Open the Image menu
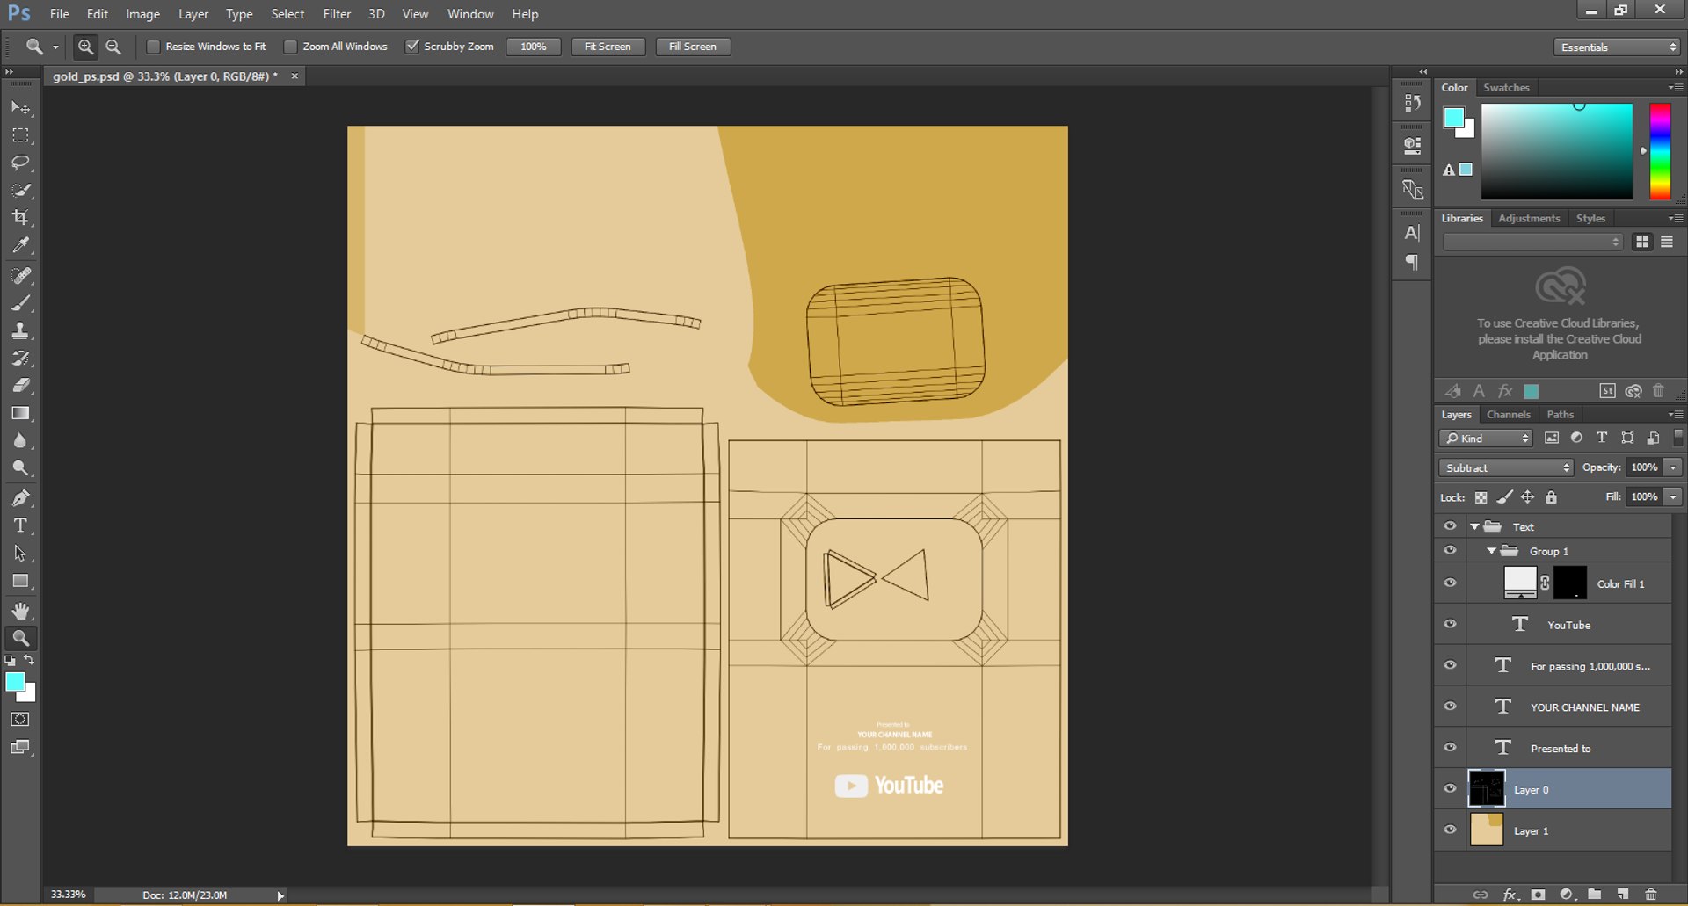 142,14
